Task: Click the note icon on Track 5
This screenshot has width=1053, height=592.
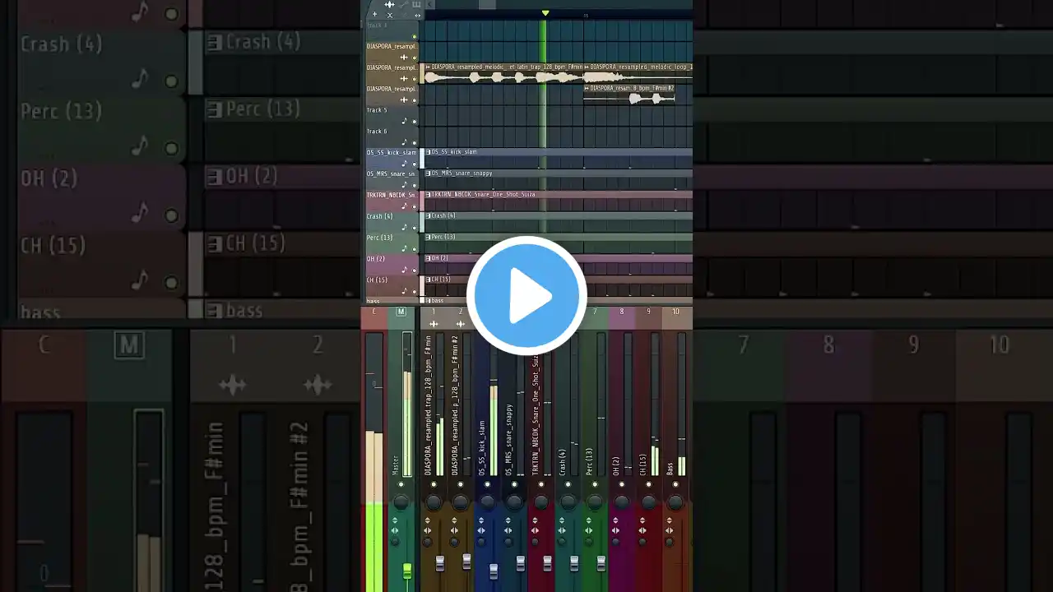Action: 404,121
